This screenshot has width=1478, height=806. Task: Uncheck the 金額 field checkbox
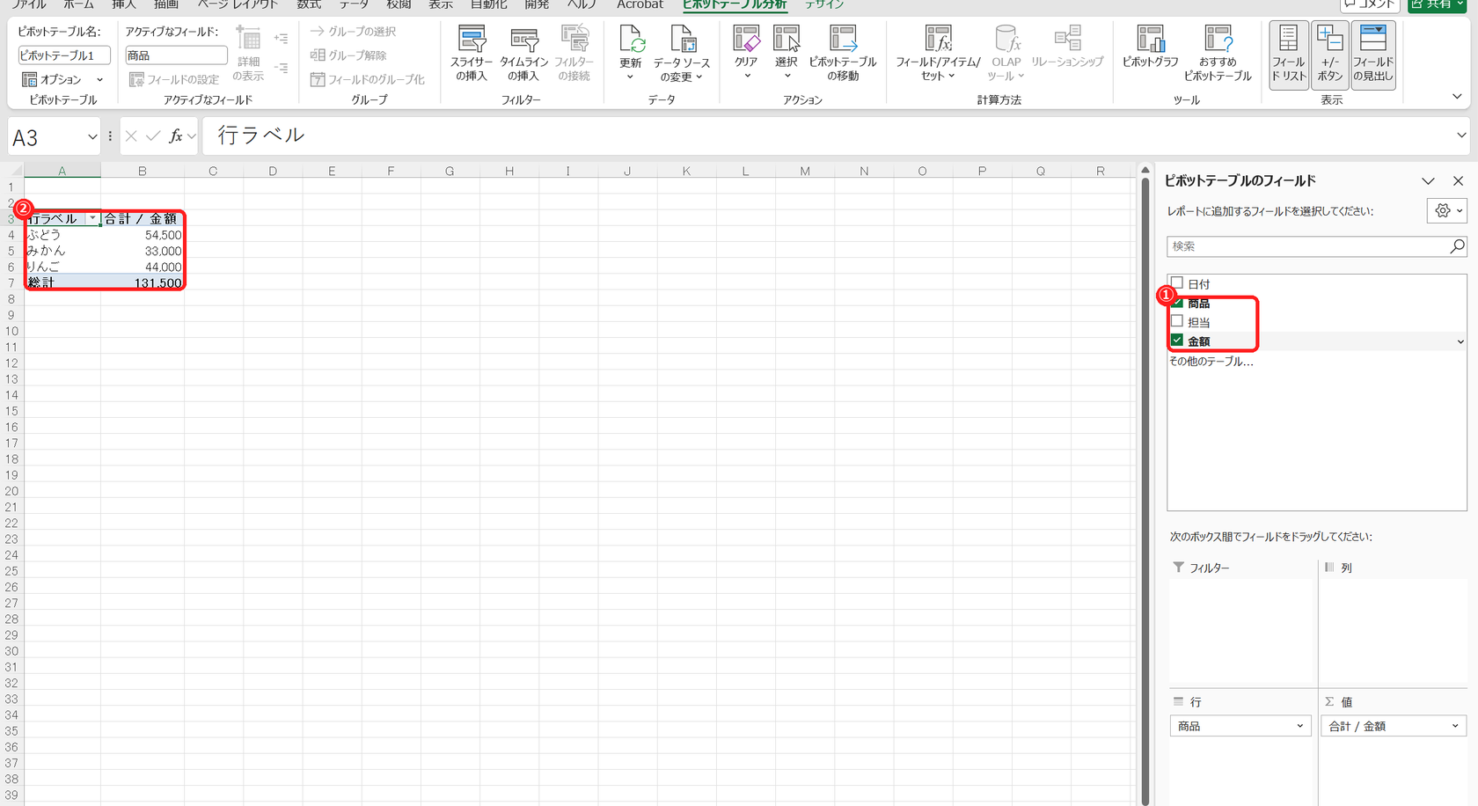[1177, 341]
